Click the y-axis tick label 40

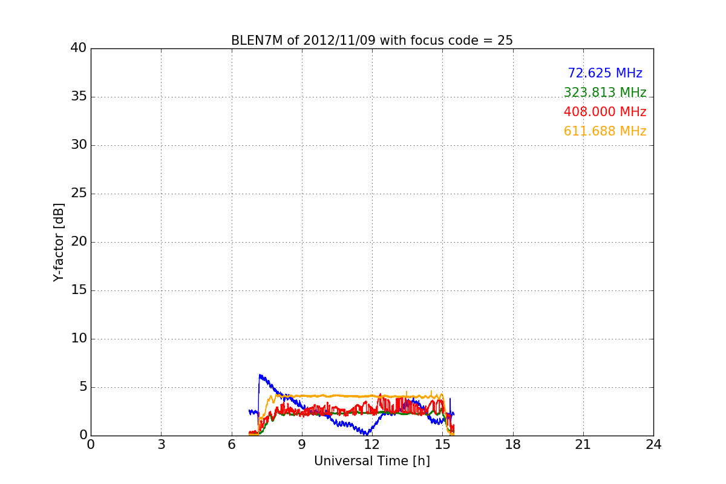78,48
